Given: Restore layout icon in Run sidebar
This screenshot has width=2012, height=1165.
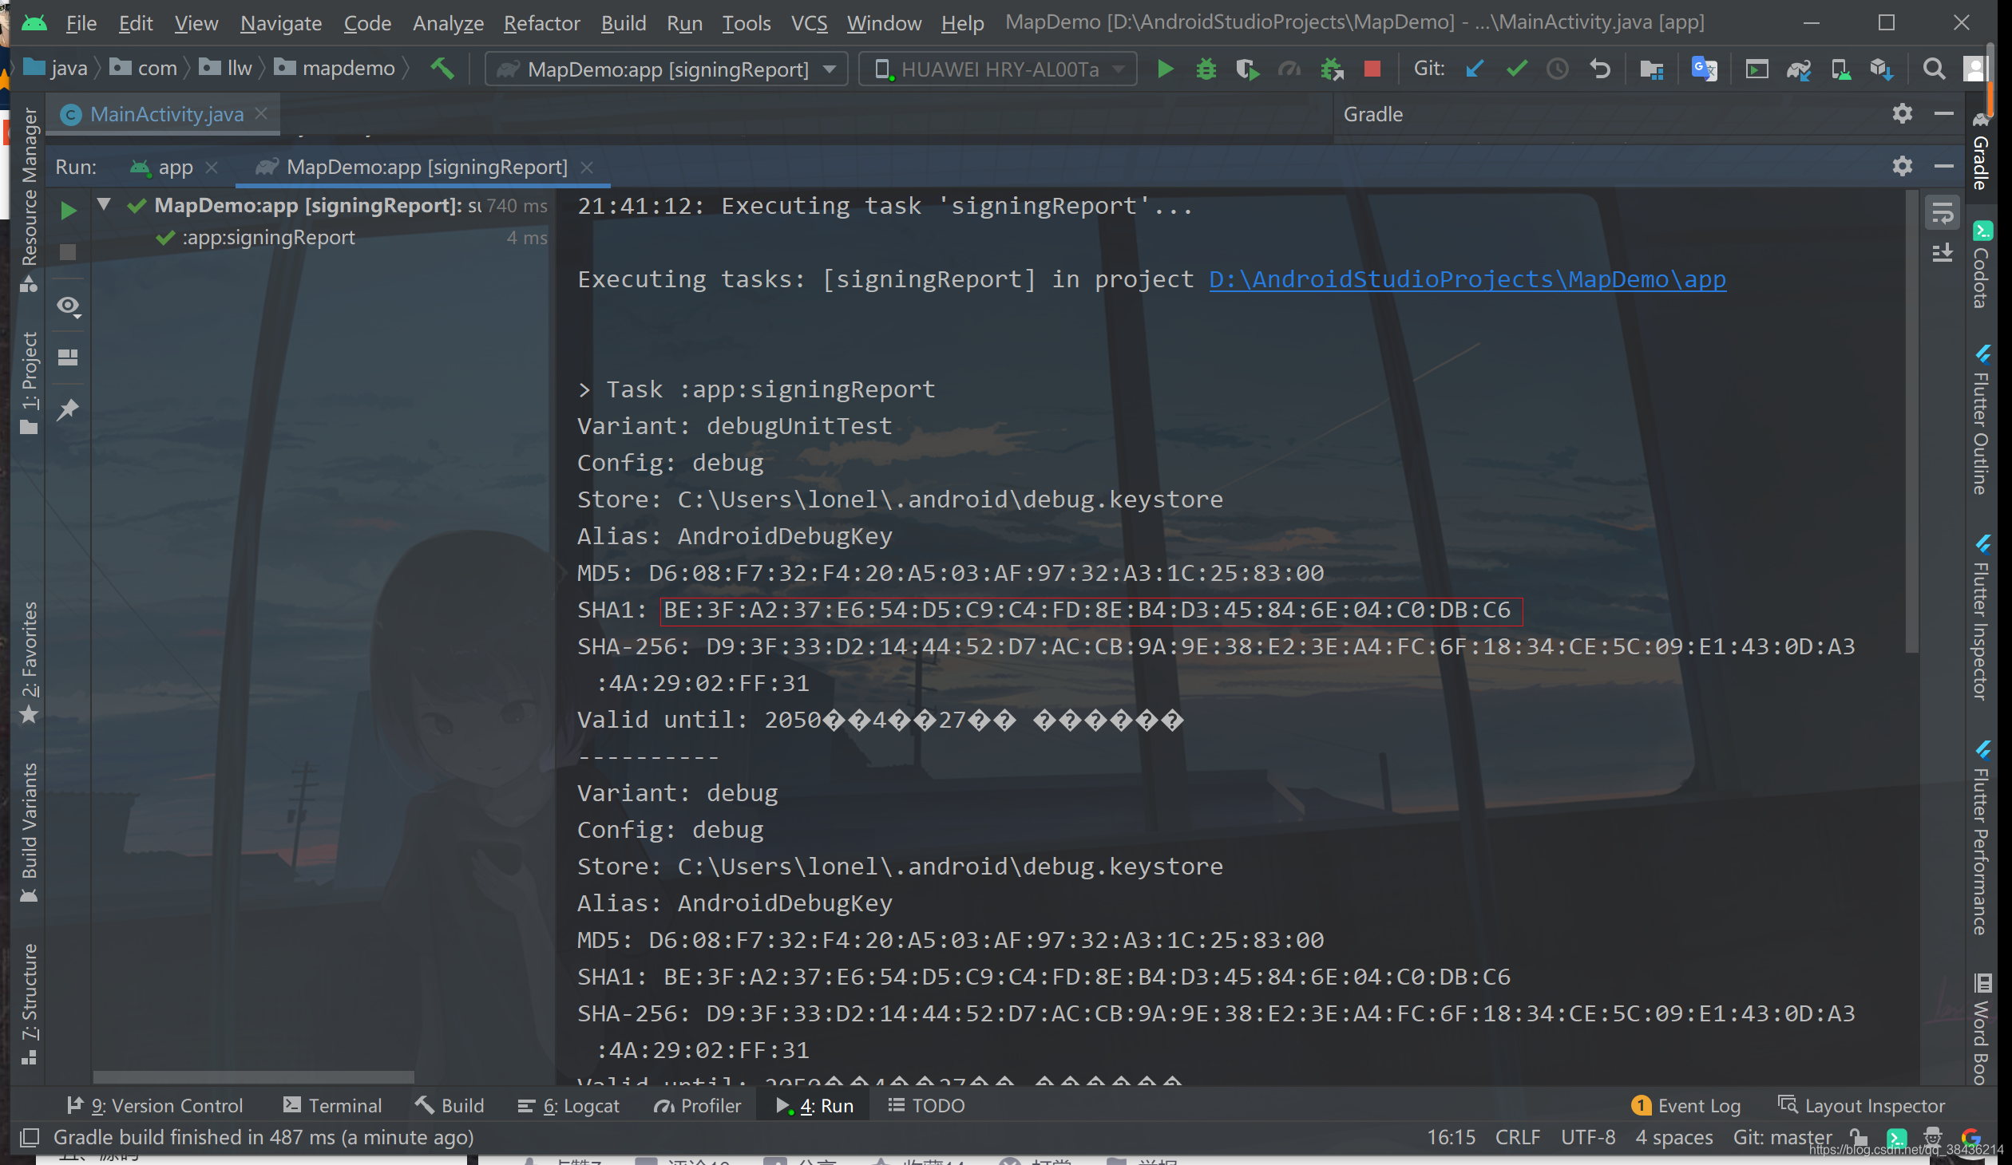Looking at the screenshot, I should [x=68, y=357].
